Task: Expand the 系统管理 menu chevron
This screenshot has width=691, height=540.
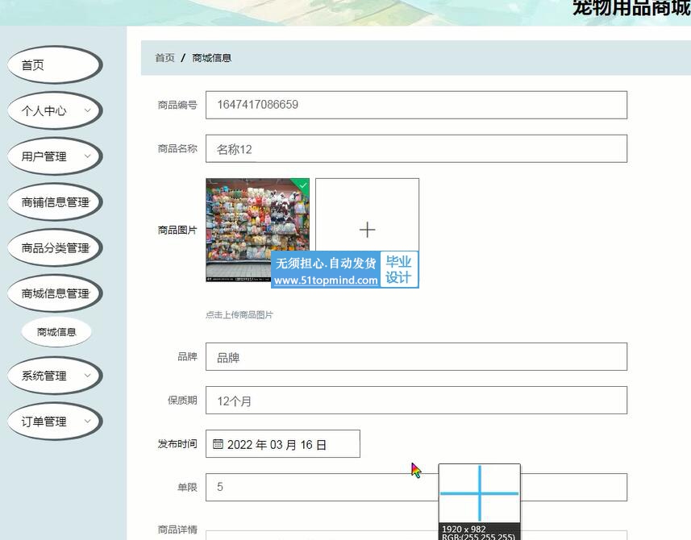Action: pos(87,376)
